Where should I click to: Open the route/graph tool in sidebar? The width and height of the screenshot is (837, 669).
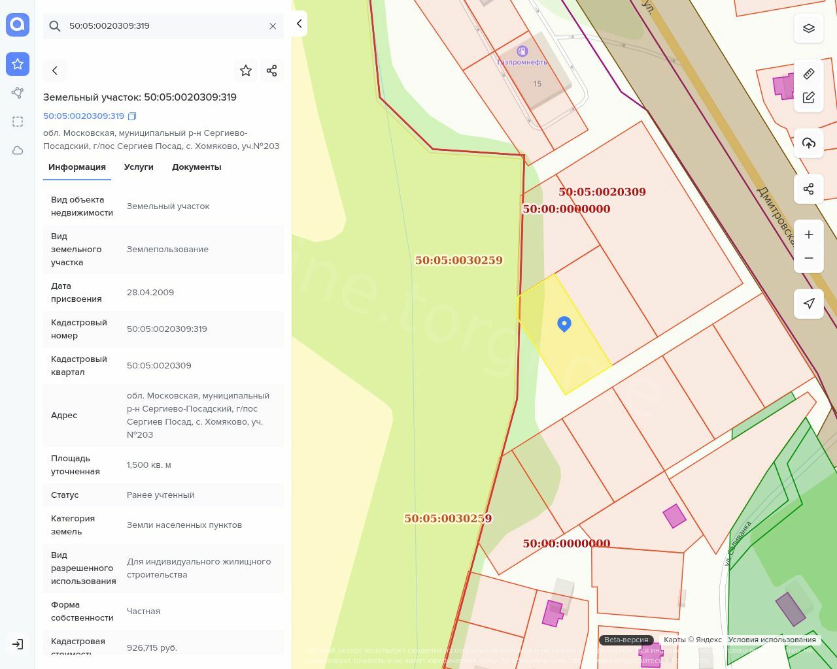(x=18, y=93)
